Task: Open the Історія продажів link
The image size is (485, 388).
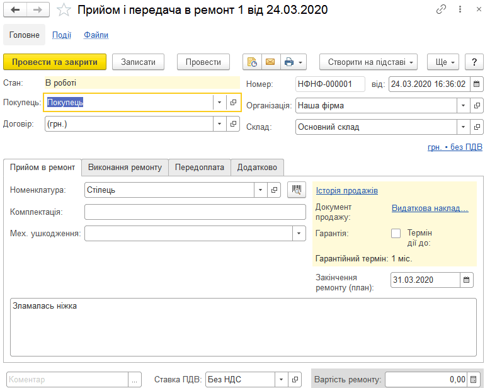Action: click(346, 191)
